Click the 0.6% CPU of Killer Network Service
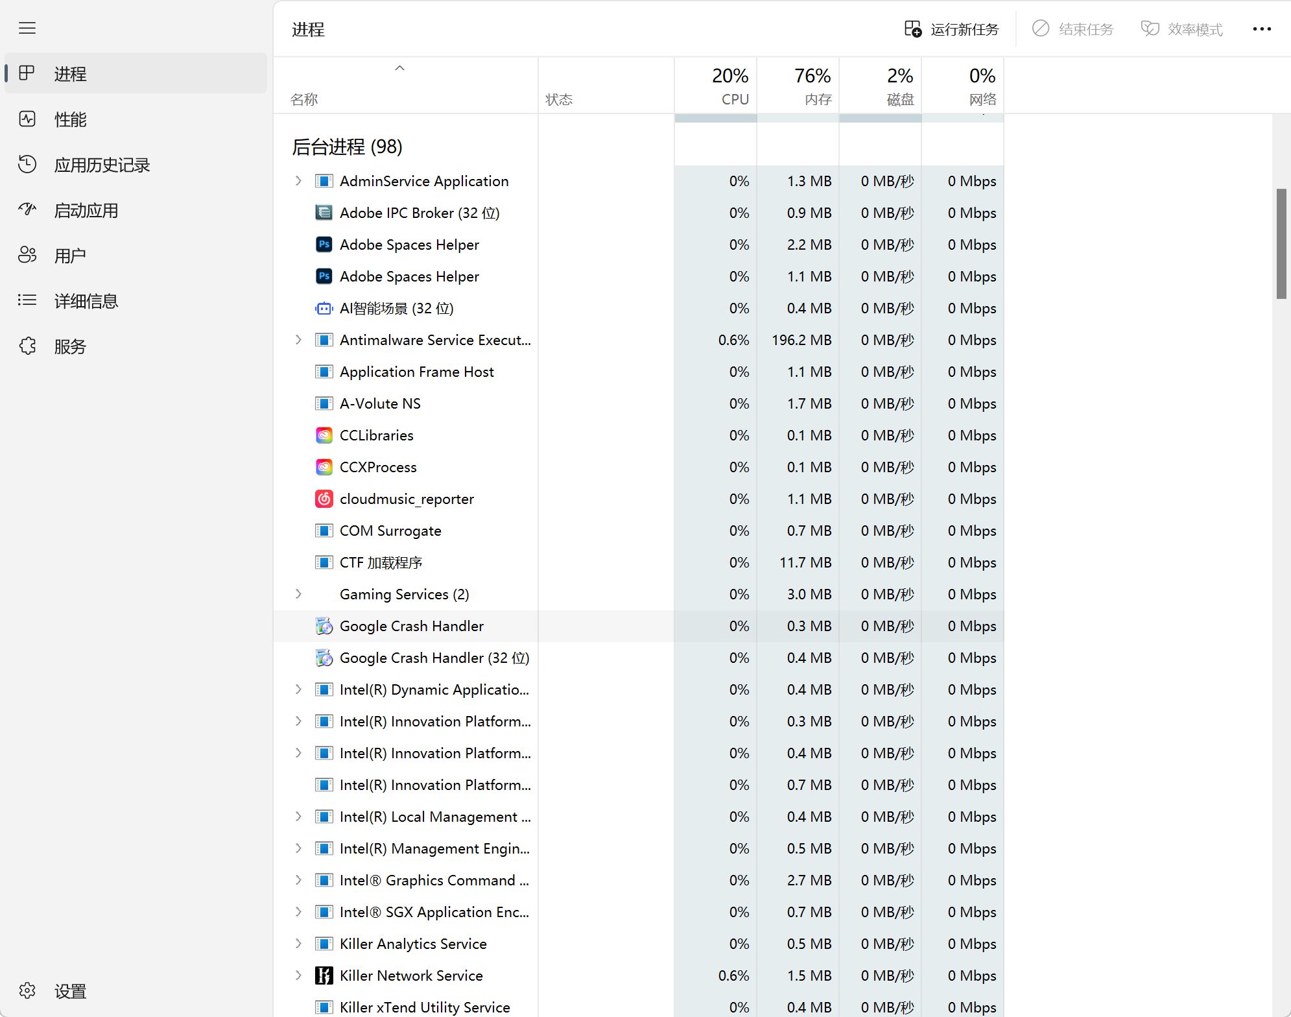Screen dimensions: 1291x1017 tap(733, 975)
